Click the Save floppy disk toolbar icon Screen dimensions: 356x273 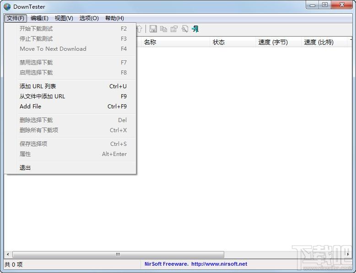click(153, 29)
